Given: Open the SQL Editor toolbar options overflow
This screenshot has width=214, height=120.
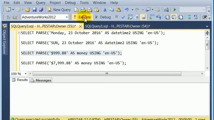Looking at the screenshot, I should [209, 17].
